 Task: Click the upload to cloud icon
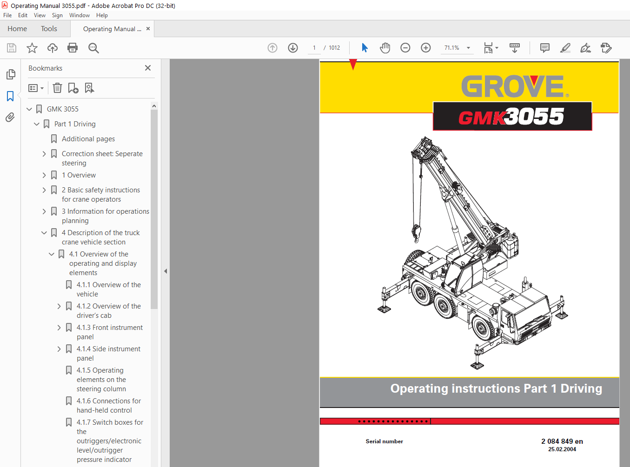click(x=53, y=48)
